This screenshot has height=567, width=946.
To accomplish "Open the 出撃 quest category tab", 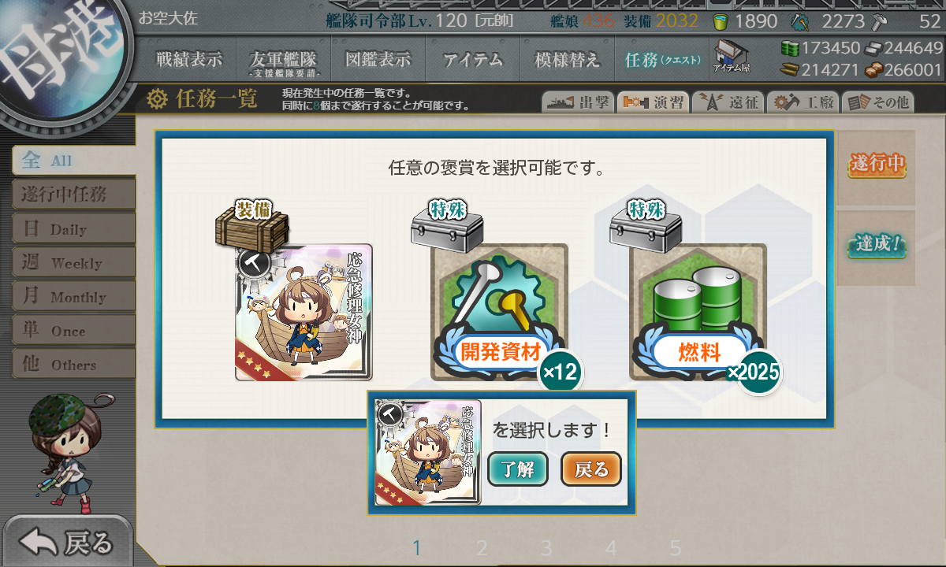I will (x=578, y=102).
